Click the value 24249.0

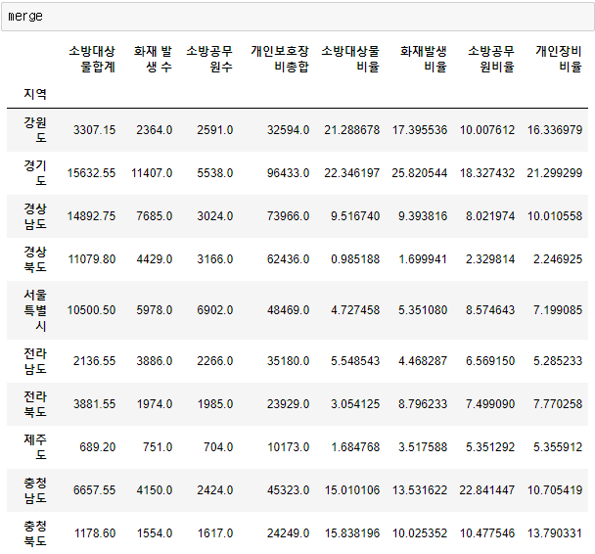coord(288,533)
